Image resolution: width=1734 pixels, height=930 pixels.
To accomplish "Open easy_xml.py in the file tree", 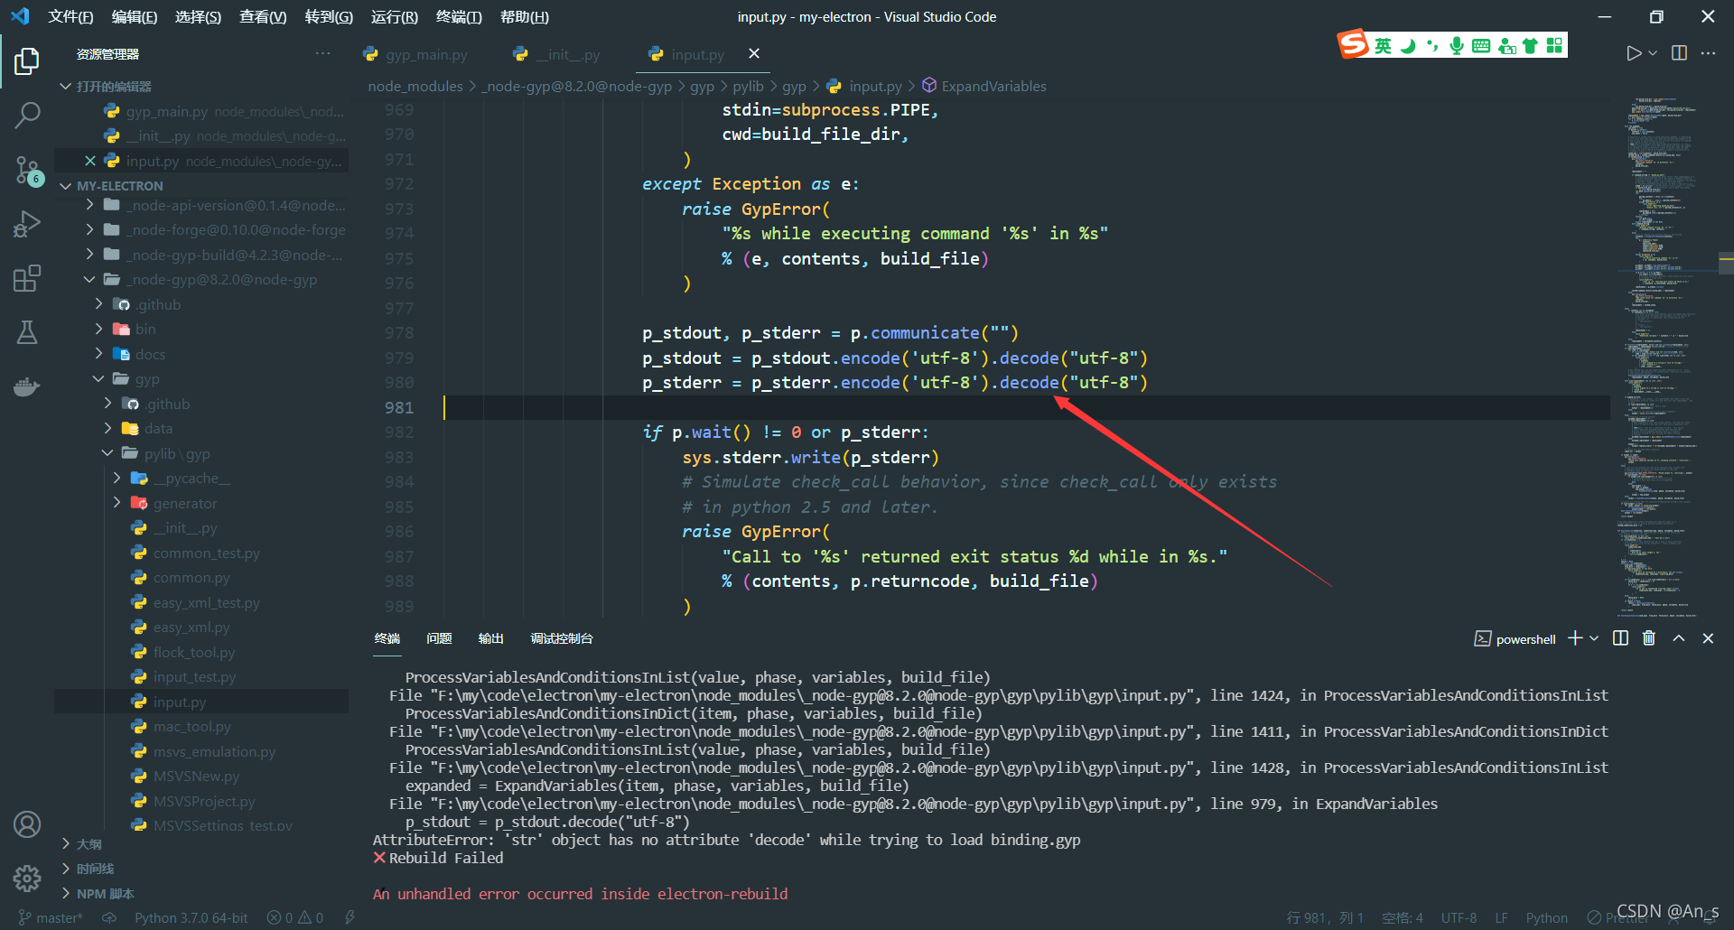I will coord(201,627).
